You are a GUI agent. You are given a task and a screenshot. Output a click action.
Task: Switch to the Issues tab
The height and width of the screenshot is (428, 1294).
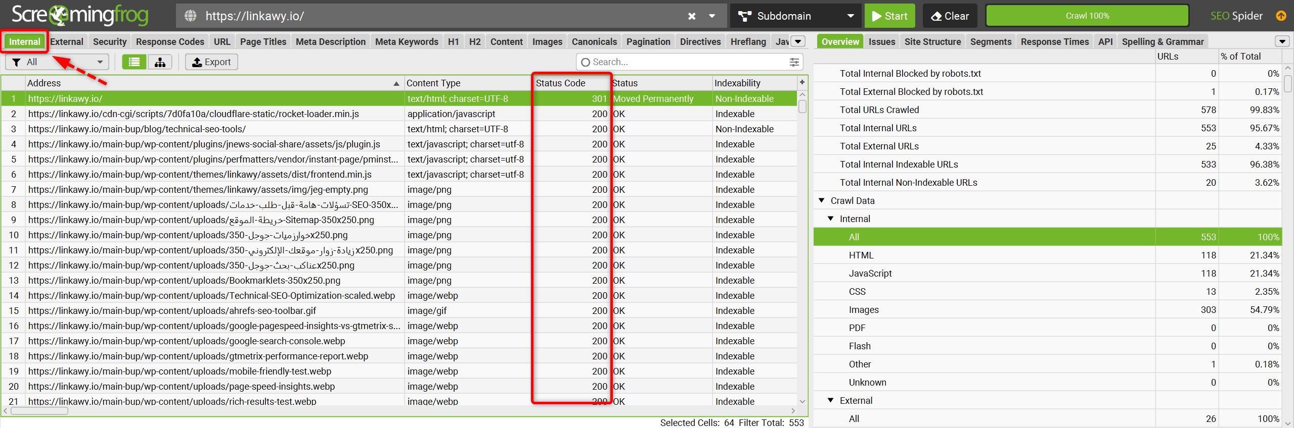pos(881,41)
